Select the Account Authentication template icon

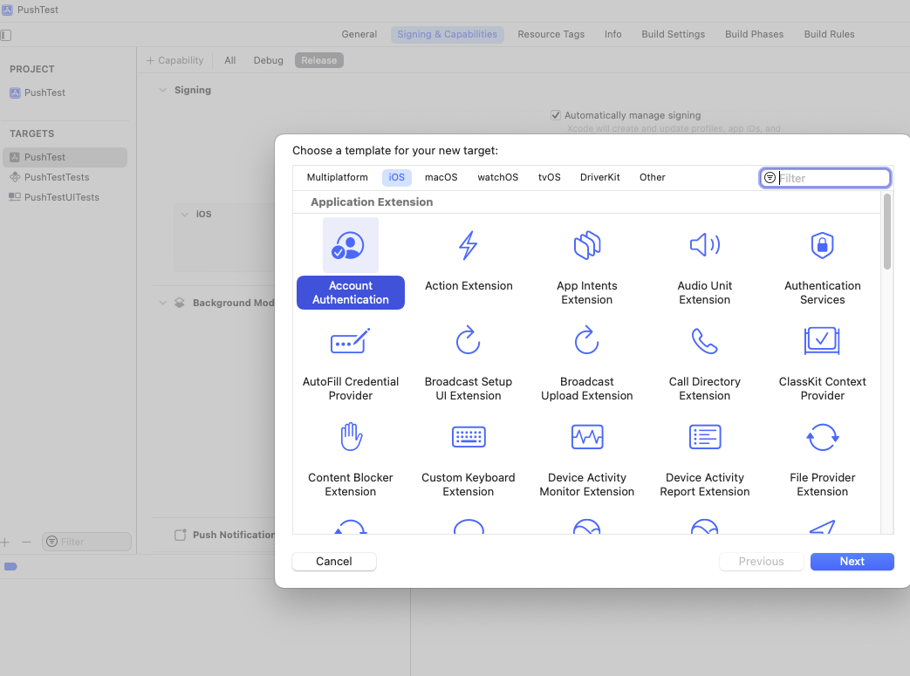[x=350, y=245]
